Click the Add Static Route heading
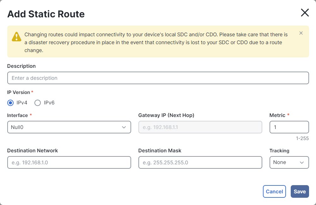316x205 pixels. 46,14
